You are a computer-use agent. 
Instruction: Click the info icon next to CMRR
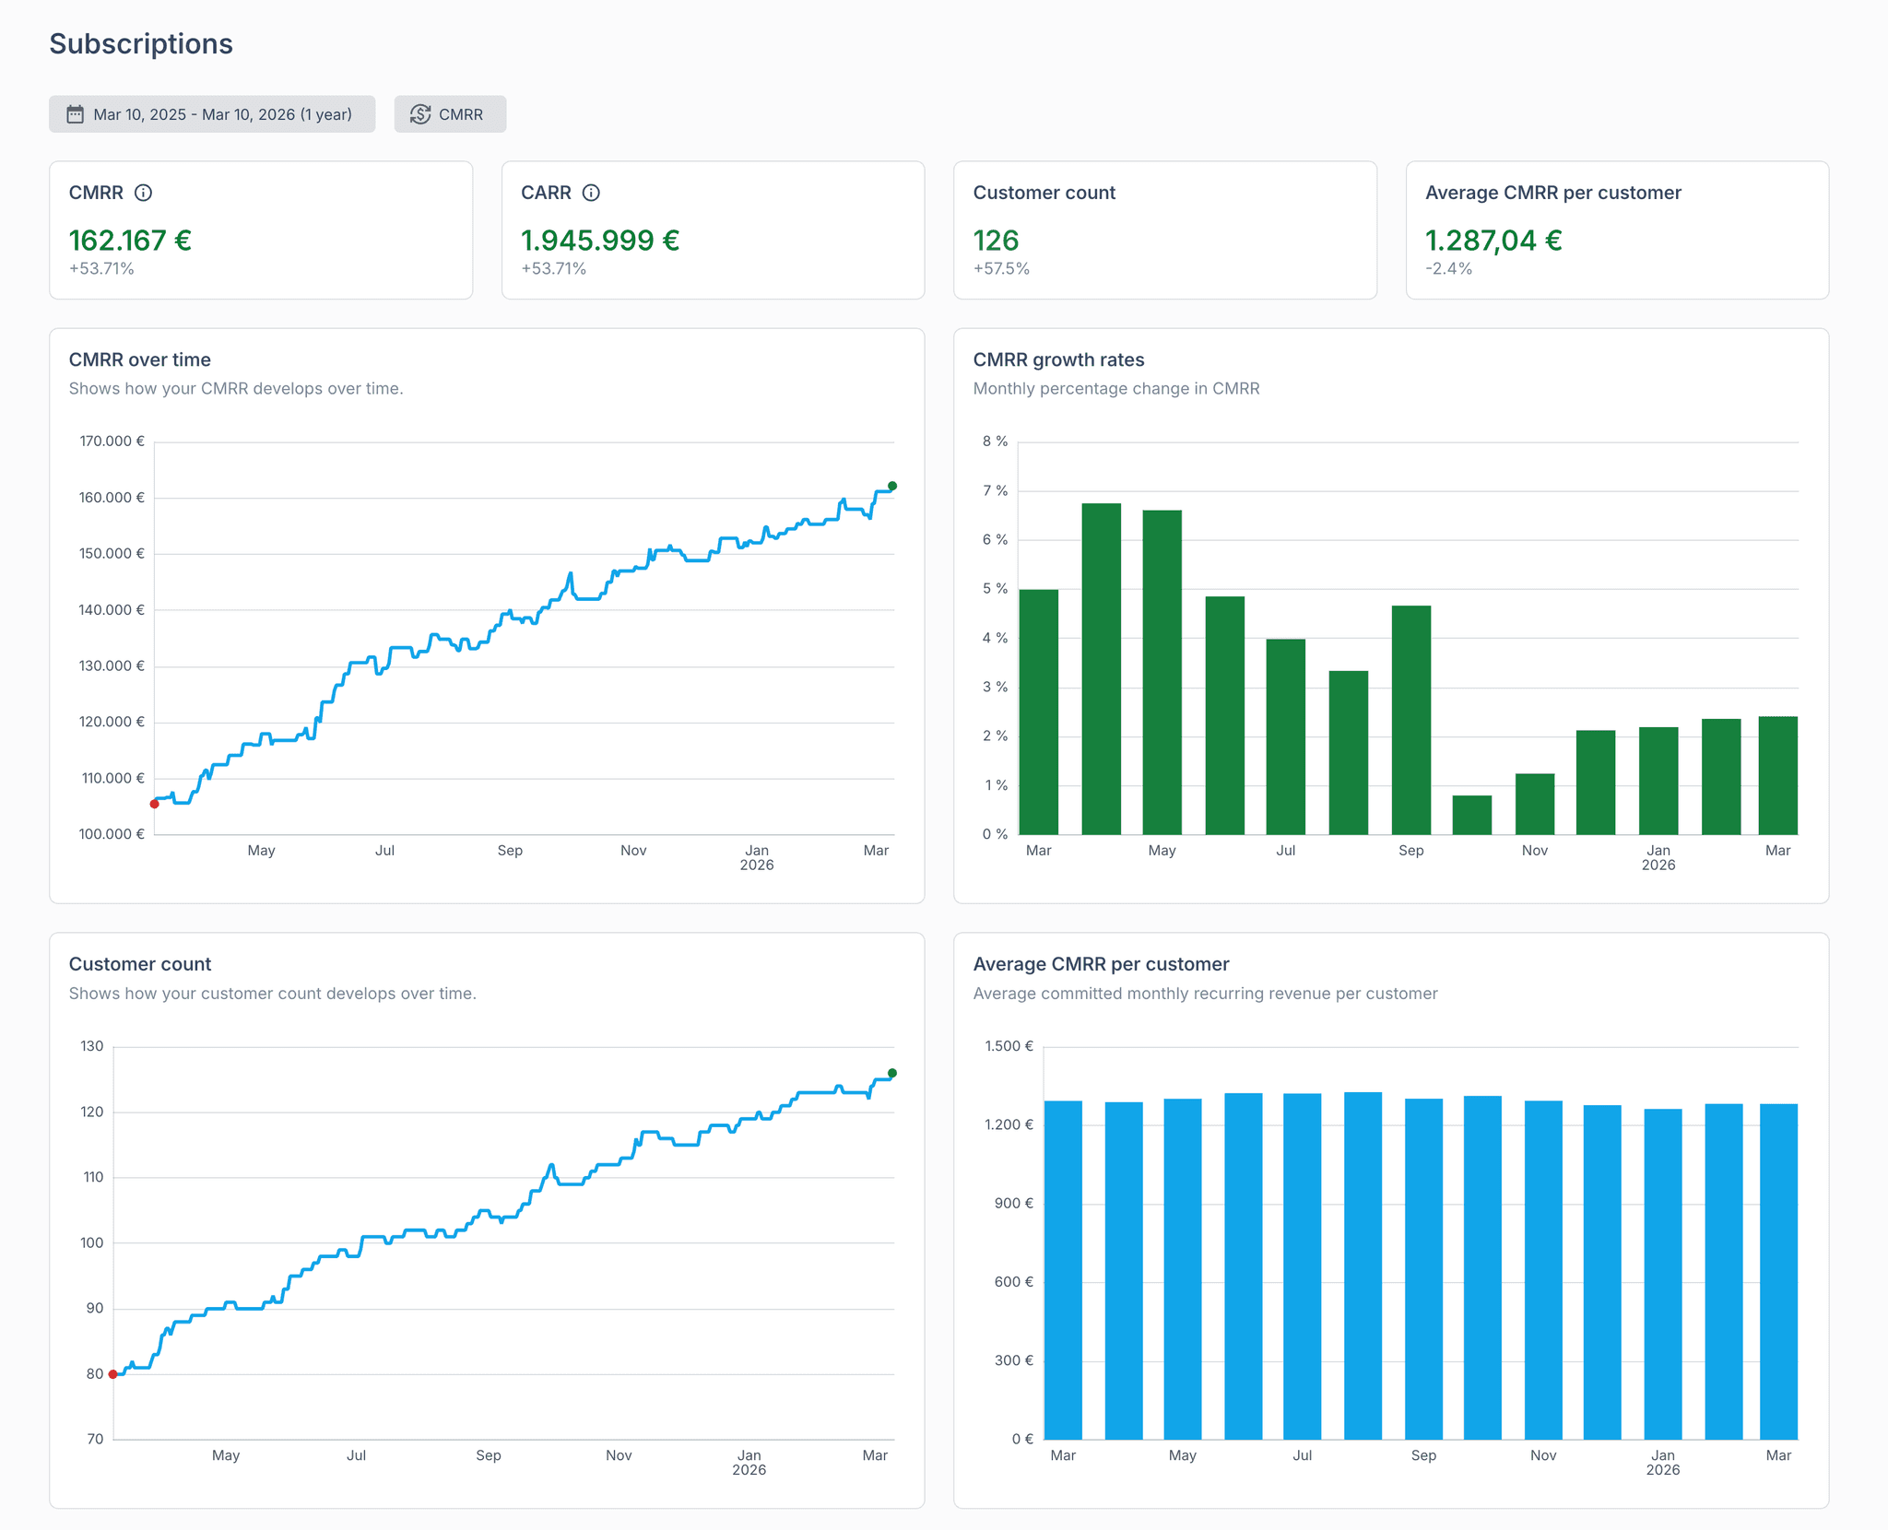(x=143, y=193)
